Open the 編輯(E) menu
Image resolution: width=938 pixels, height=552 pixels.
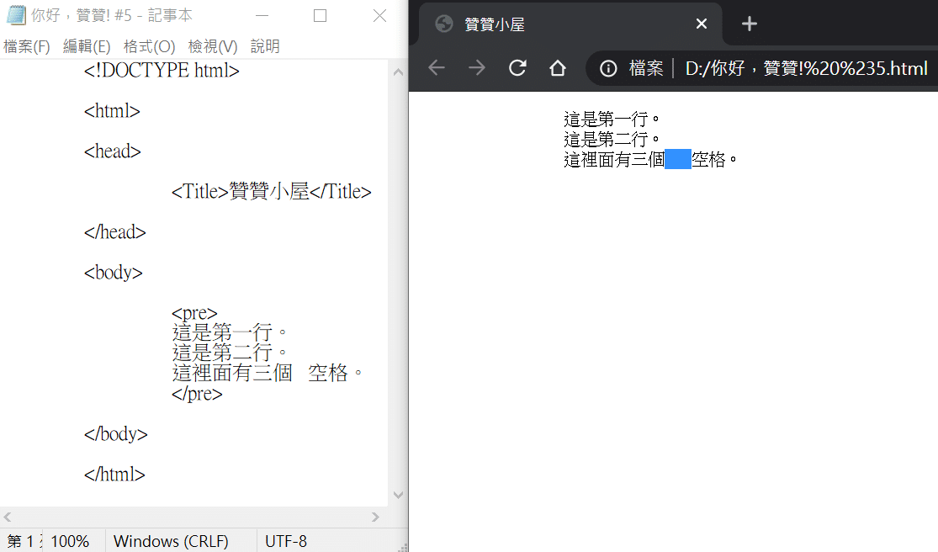(87, 46)
